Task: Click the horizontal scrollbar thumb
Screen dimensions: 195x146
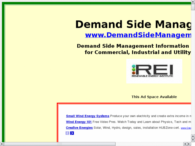Action: (60, 144)
